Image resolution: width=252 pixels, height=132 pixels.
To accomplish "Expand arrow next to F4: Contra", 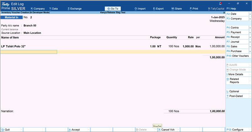I will point(250,28).
